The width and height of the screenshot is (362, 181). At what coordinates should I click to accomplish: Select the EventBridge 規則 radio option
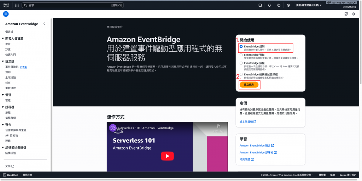pyautogui.click(x=241, y=46)
